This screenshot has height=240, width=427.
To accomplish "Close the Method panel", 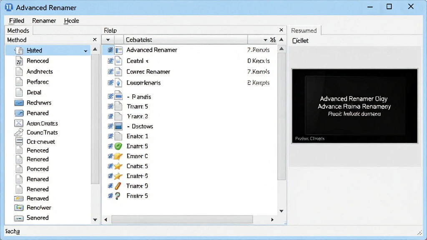I will pos(95,40).
